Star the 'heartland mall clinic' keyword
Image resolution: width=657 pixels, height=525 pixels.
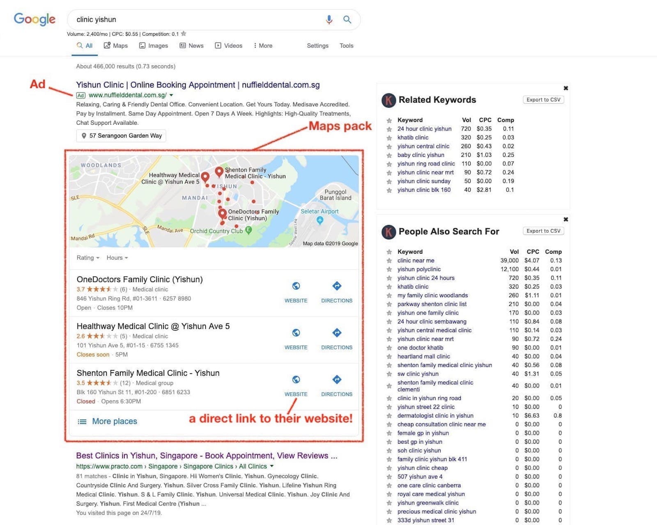[x=389, y=357]
